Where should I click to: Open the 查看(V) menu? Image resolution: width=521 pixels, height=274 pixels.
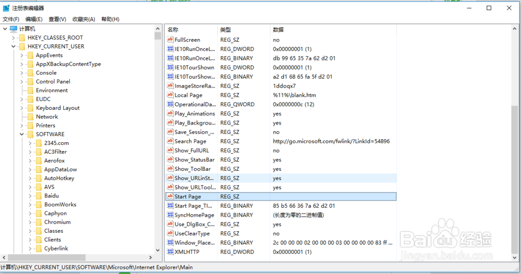click(x=57, y=19)
